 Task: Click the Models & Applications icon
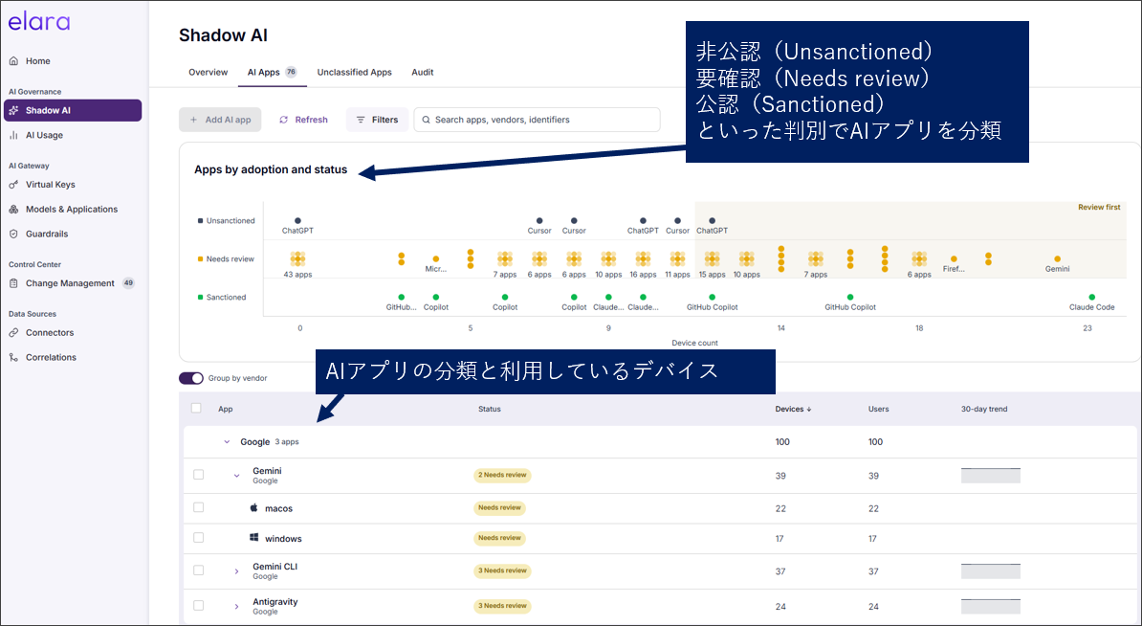(x=13, y=210)
